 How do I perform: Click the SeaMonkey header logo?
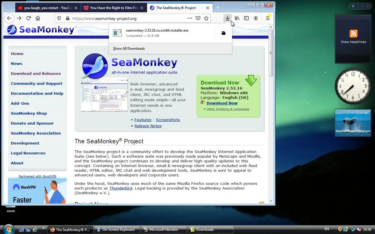pos(41,30)
